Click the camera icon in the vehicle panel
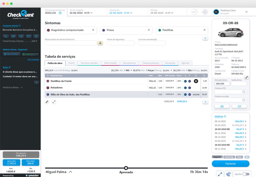 (x=222, y=107)
